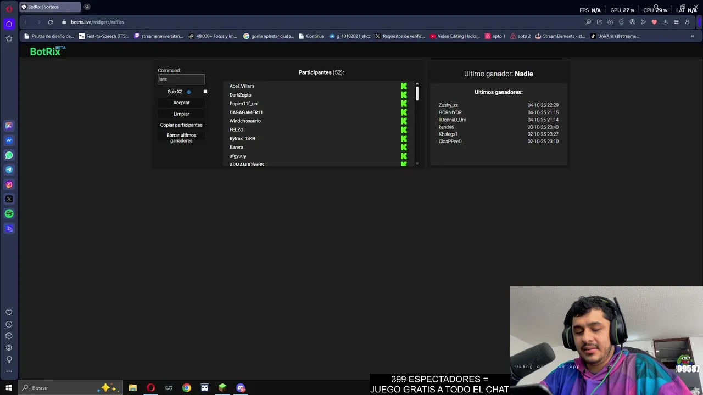
Task: Open sidebar three-dots setup menu
Action: (x=9, y=371)
